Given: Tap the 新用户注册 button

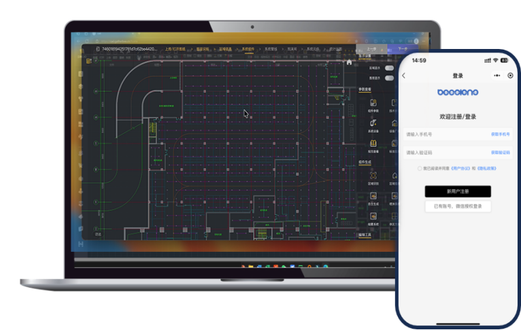Looking at the screenshot, I should click(x=458, y=191).
